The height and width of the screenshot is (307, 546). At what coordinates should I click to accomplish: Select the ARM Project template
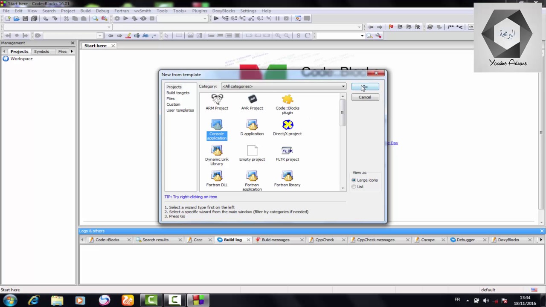tap(217, 102)
